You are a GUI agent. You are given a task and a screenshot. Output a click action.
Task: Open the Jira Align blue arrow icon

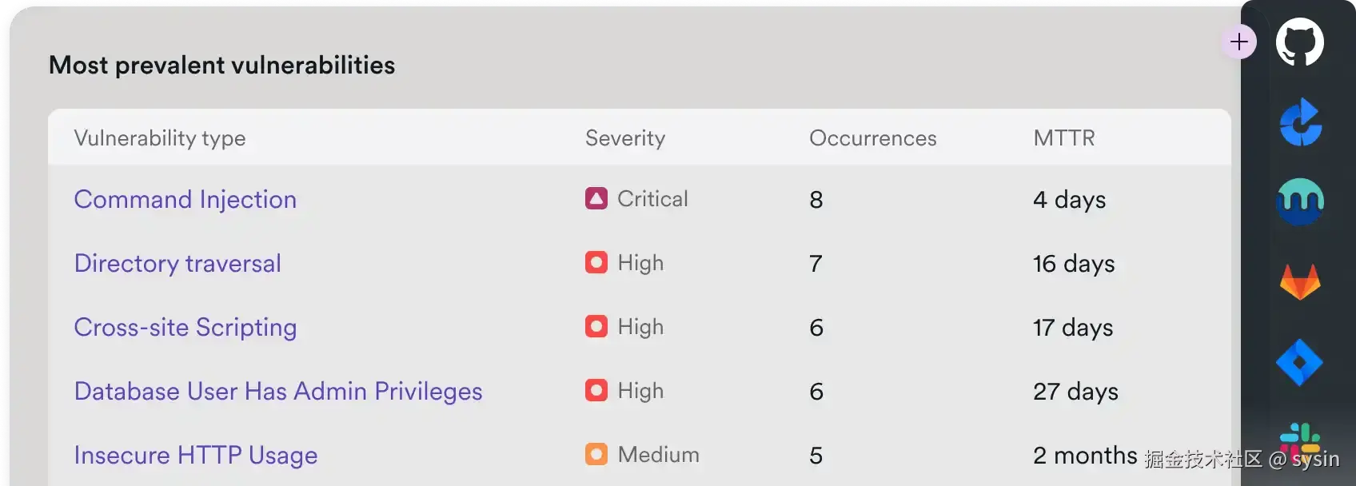[1300, 122]
